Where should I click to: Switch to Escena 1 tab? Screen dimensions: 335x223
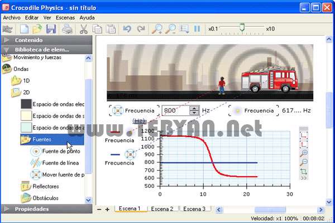click(x=131, y=209)
